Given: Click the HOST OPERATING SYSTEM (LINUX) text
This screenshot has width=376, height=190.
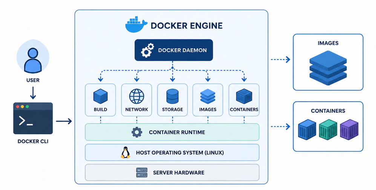Looking at the screenshot, I should (180, 153).
